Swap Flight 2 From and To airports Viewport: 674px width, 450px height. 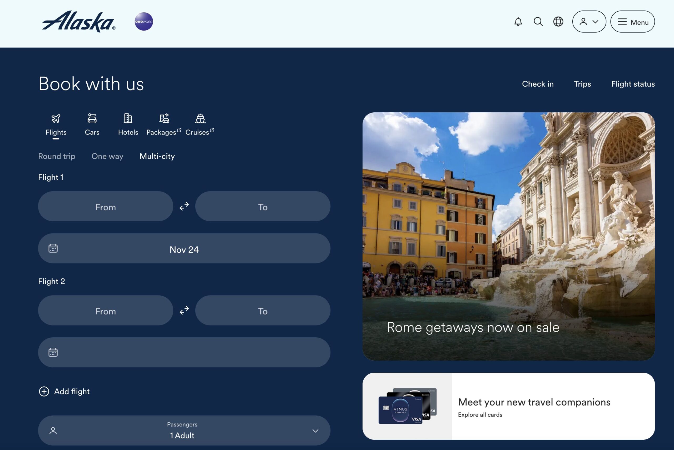click(184, 310)
